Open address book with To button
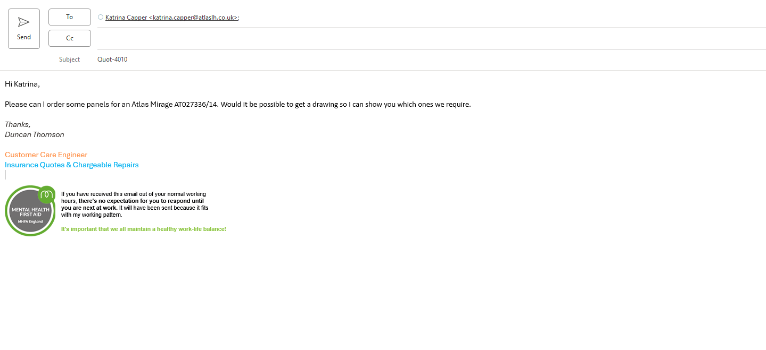The image size is (766, 350). point(70,17)
